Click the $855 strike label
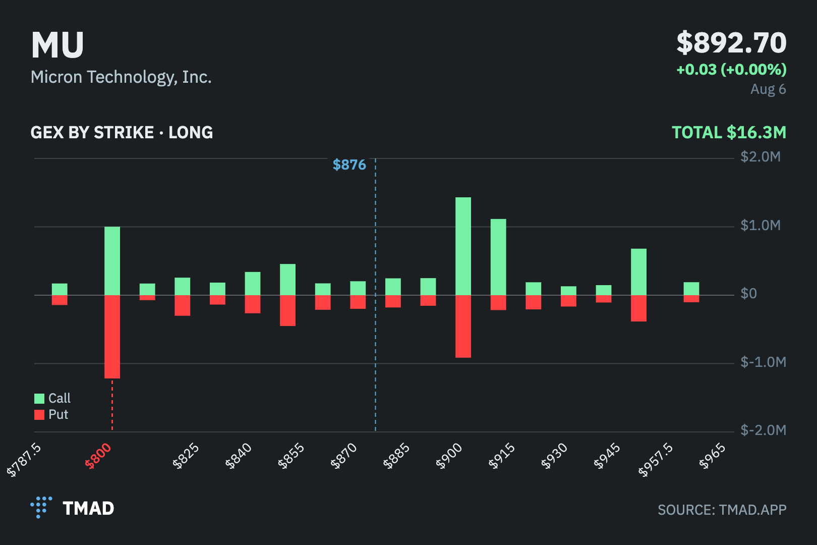 click(291, 456)
